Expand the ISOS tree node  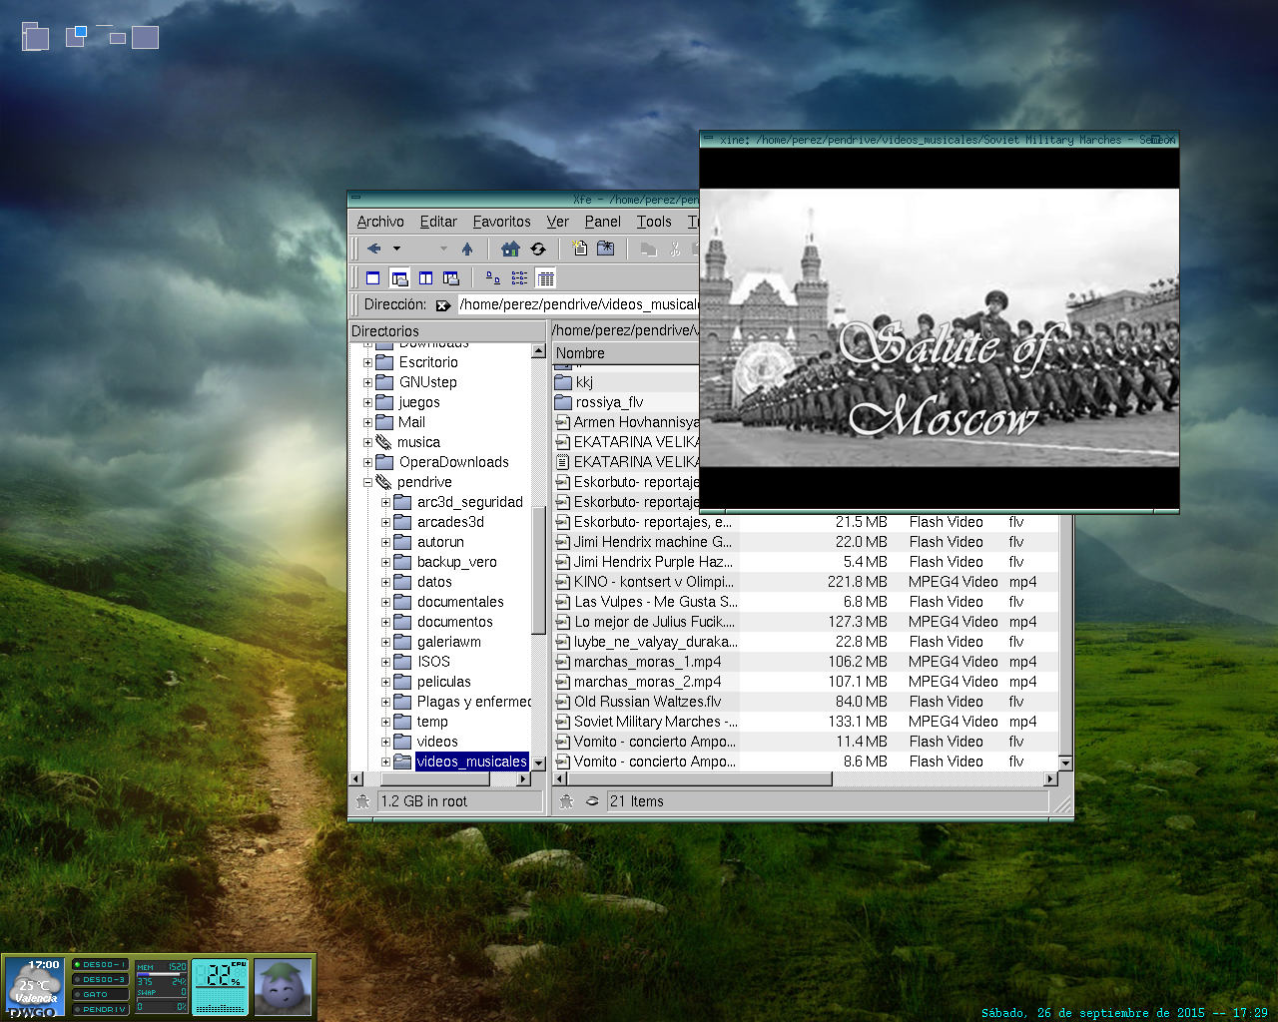click(x=385, y=662)
